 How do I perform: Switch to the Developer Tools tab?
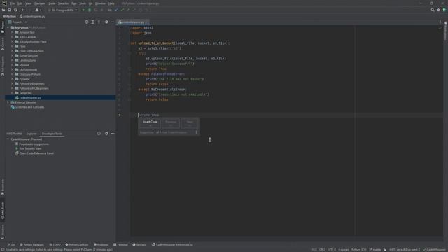pyautogui.click(x=52, y=134)
